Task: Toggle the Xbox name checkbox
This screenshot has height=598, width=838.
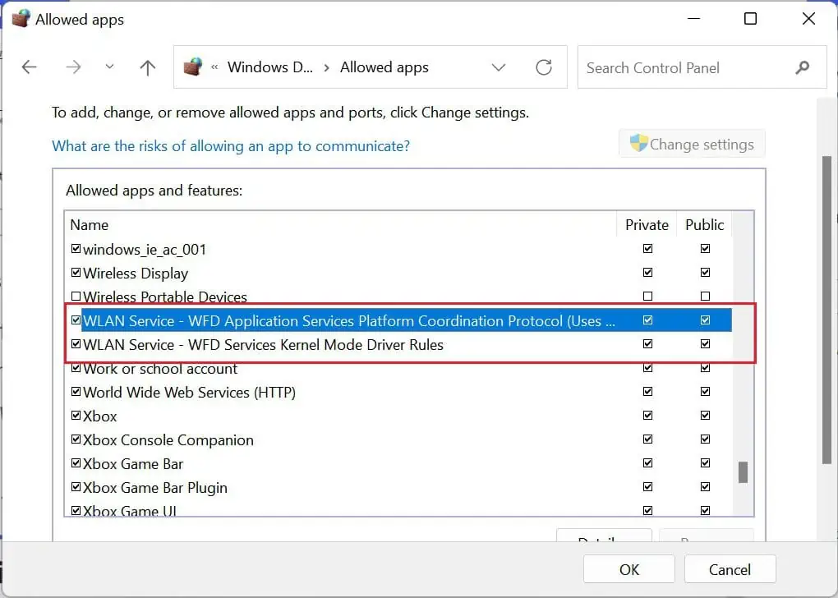Action: [76, 416]
